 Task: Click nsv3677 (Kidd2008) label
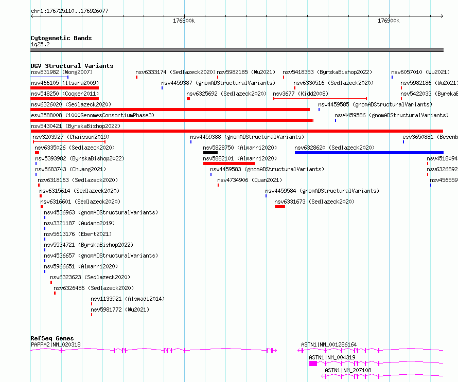(x=301, y=94)
